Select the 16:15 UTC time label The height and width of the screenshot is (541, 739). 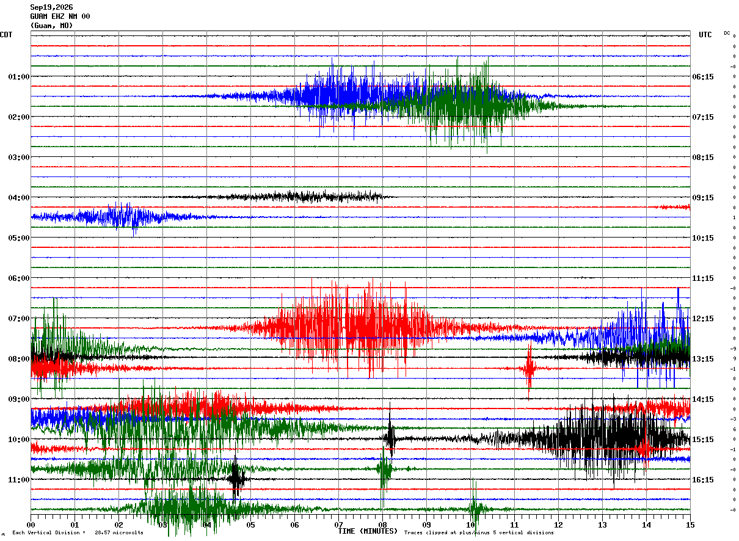tap(703, 480)
